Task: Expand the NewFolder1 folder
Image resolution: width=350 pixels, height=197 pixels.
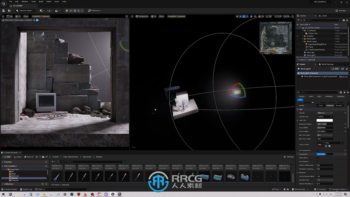Action: click(x=303, y=39)
